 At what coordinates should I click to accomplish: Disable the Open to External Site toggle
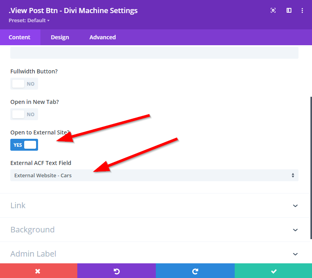click(24, 145)
